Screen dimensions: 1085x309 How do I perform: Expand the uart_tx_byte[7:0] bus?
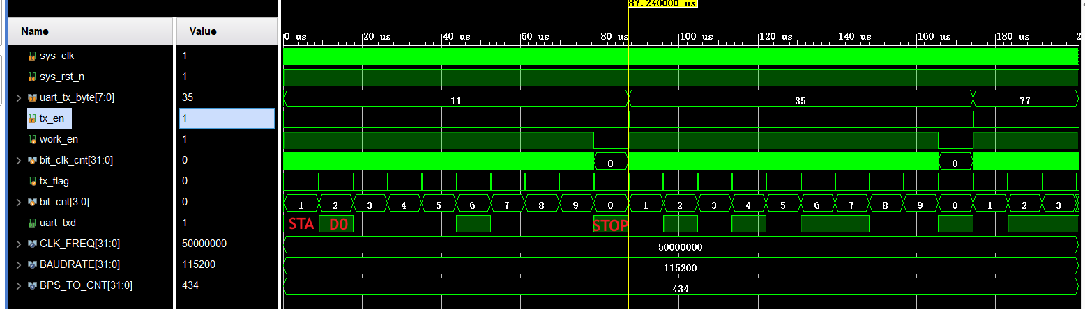click(19, 97)
